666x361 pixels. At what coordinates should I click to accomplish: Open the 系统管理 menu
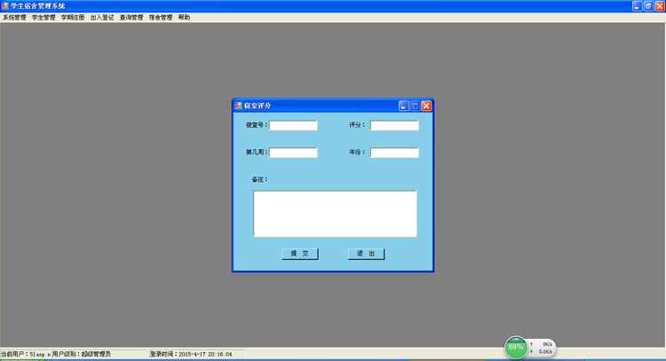[14, 18]
